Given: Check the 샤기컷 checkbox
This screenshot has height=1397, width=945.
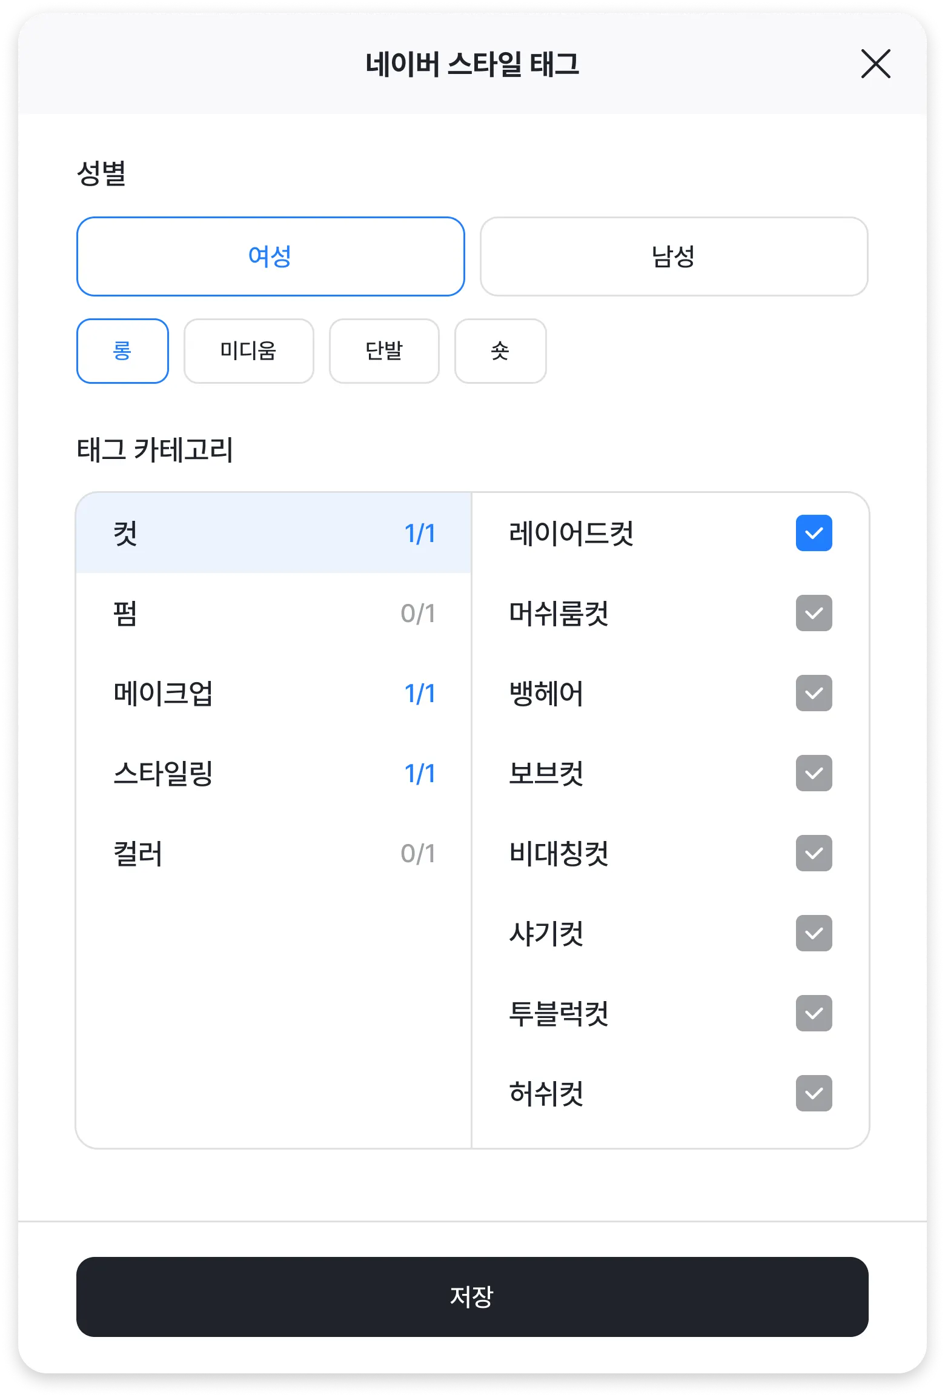Looking at the screenshot, I should click(814, 933).
